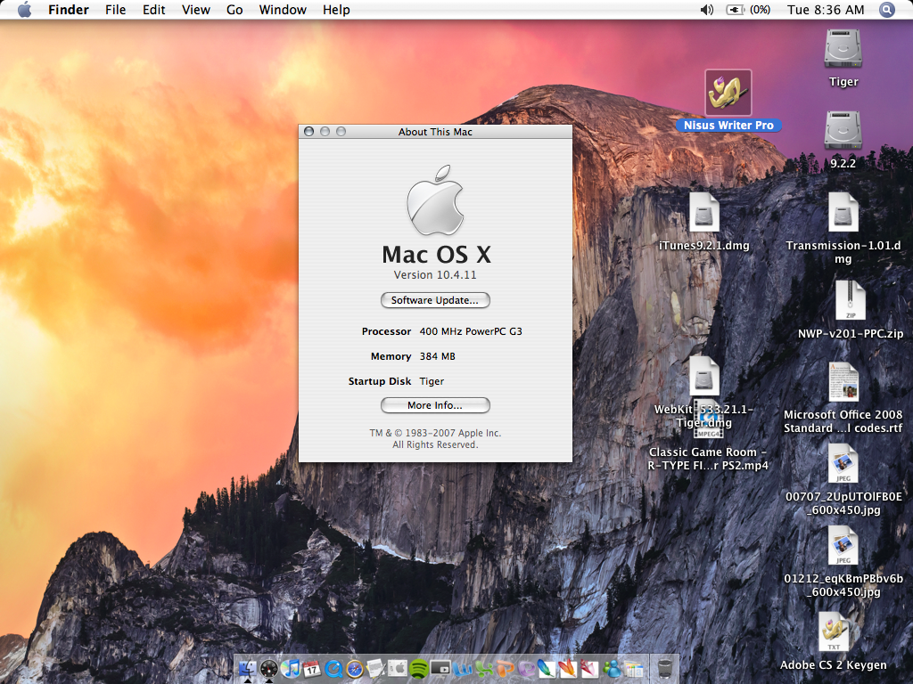Screen dimensions: 913x684
Task: Select iTunes9.2.1.dmg disk image icon
Action: 704,212
